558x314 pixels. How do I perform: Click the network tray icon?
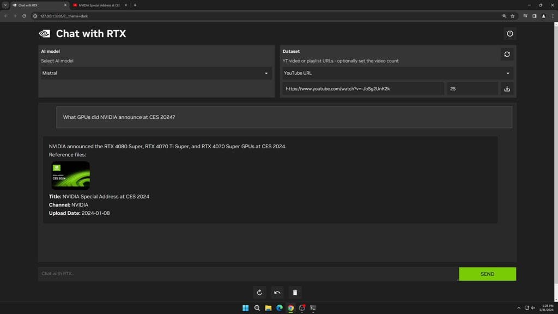pyautogui.click(x=527, y=308)
